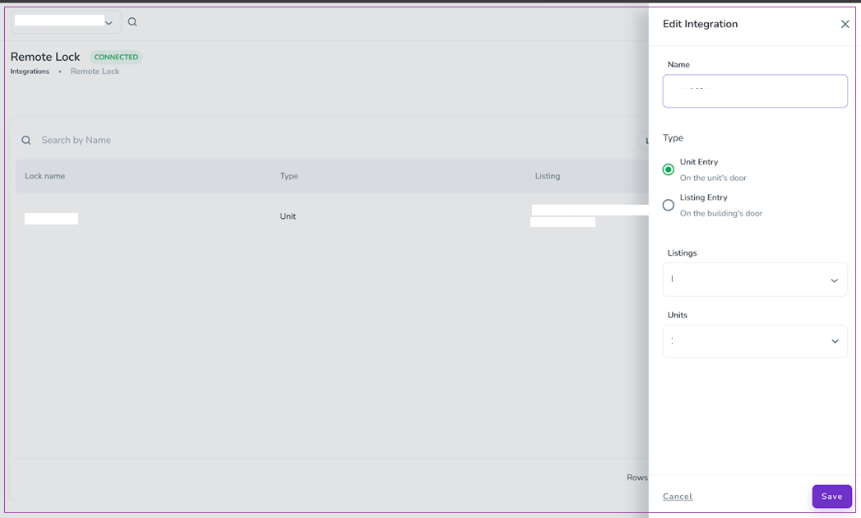This screenshot has width=861, height=518.
Task: Select the Unit Entry radio option
Action: coord(669,169)
